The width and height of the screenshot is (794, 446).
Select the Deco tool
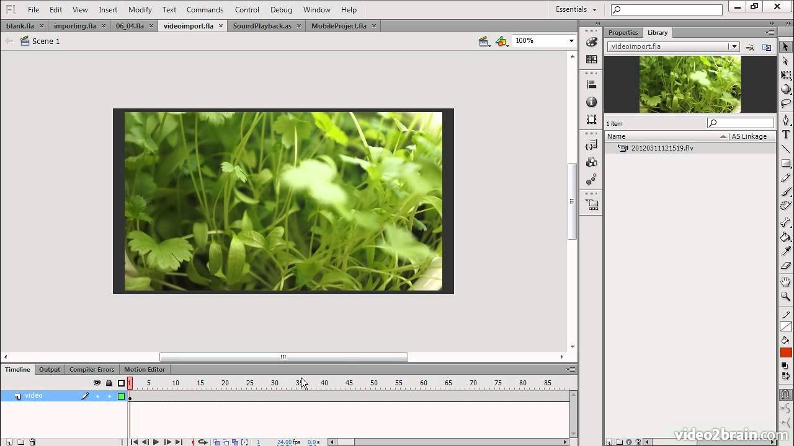tap(785, 206)
